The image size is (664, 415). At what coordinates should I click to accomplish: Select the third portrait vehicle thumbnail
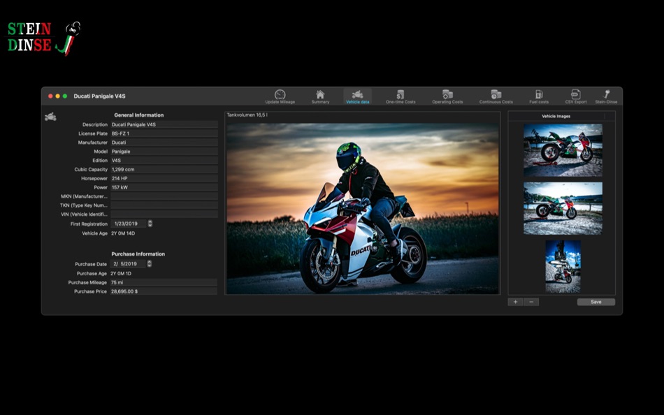(563, 266)
